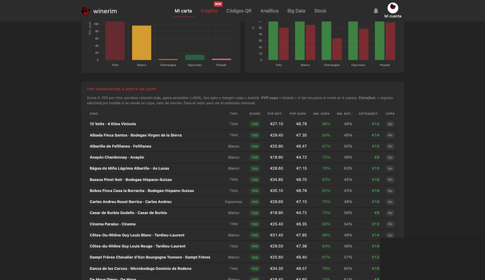Click the yellow Blanco bar in chart
This screenshot has height=280, width=485.
pyautogui.click(x=142, y=43)
